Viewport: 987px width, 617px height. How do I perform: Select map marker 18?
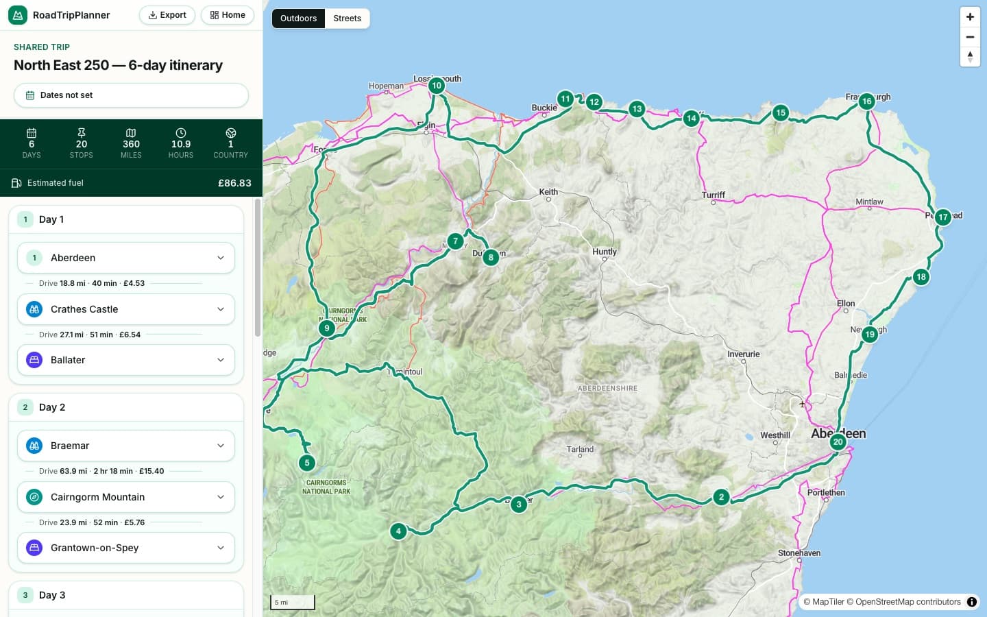921,277
